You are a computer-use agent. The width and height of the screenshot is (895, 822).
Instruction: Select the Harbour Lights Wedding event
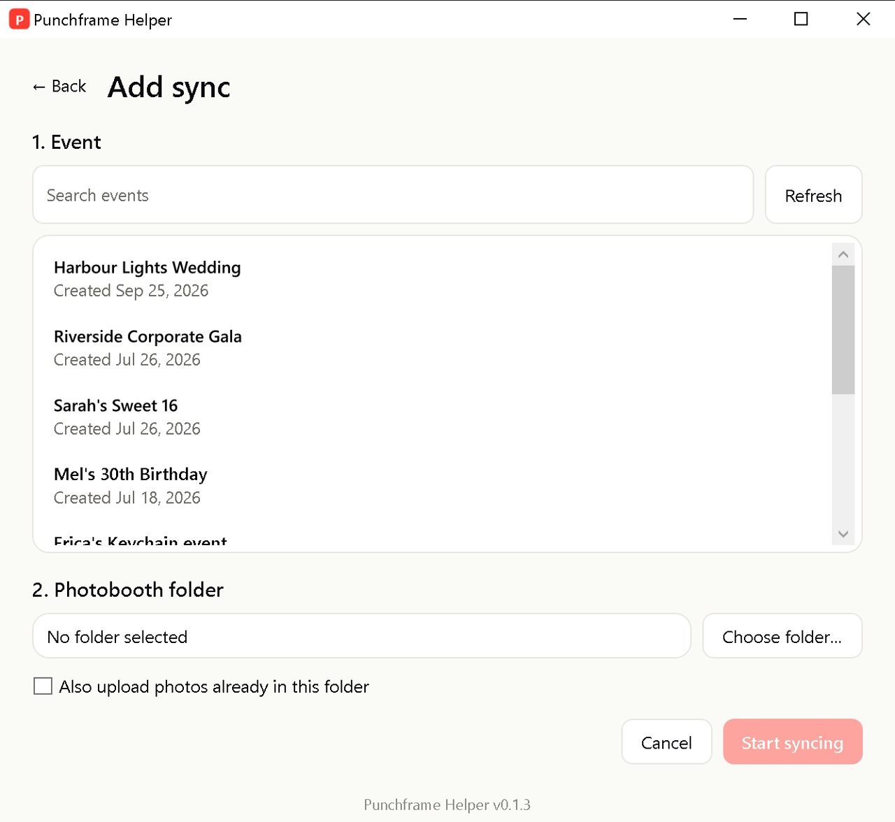point(432,278)
